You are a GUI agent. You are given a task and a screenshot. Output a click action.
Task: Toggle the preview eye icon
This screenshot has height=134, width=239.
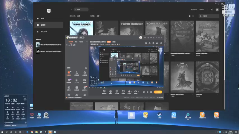tap(147, 92)
